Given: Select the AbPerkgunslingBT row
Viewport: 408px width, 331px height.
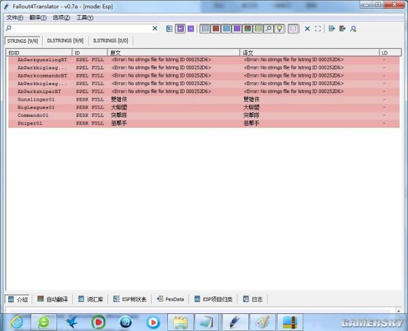Looking at the screenshot, I should click(204, 60).
